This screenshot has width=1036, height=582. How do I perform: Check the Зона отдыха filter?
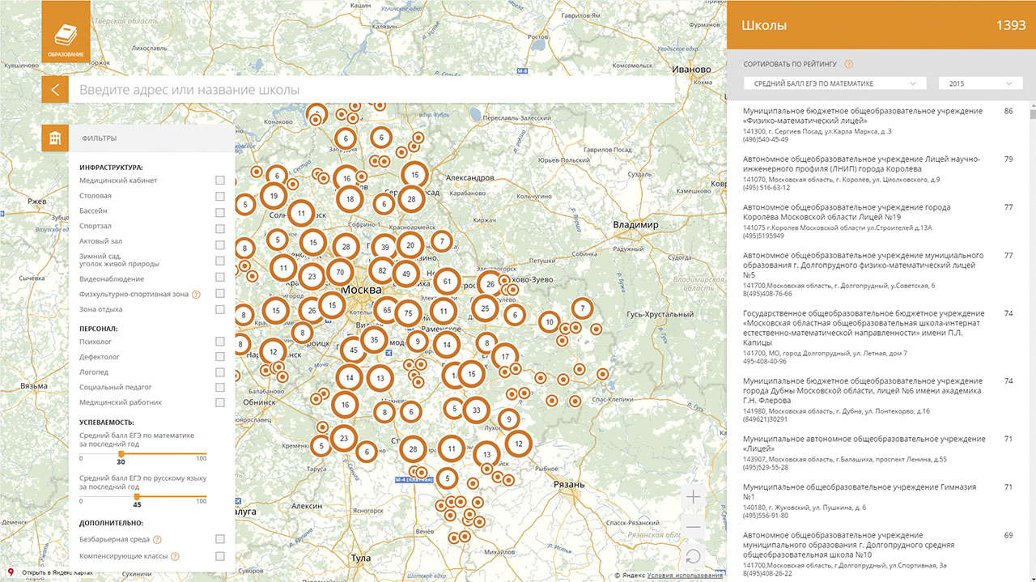point(220,310)
